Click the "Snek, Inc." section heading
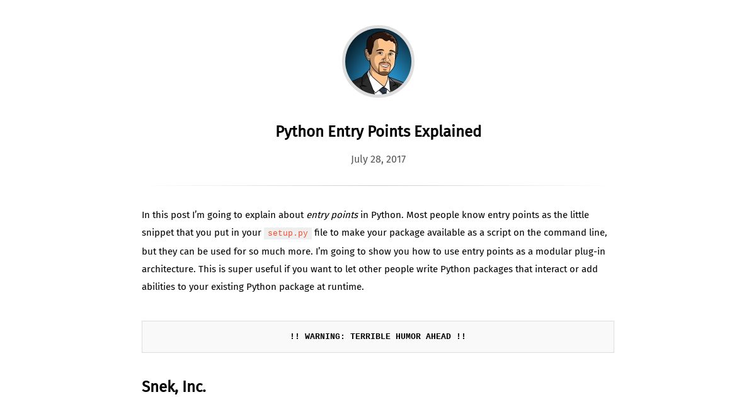 (174, 386)
